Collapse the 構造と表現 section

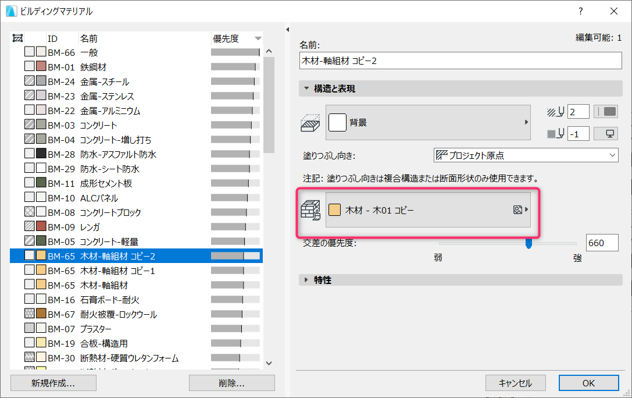point(306,88)
